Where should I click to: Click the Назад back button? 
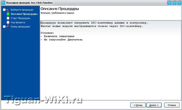pyautogui.click(x=138, y=105)
